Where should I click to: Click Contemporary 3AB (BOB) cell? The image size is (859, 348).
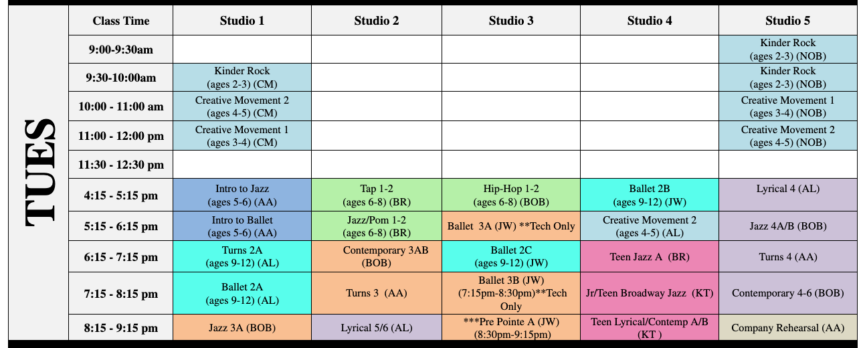point(377,257)
